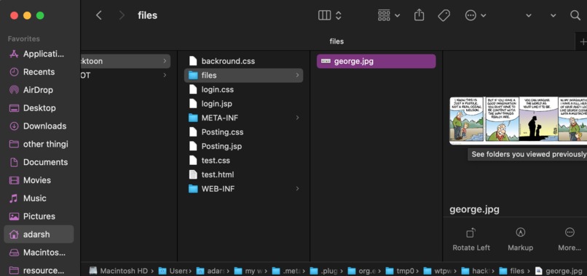Expand the grouping dropdown chevron
Viewport: 587px width, 276px height.
398,16
